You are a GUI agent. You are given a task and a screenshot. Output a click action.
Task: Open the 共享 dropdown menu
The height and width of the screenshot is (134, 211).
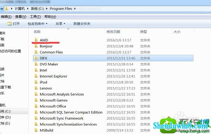point(60,24)
